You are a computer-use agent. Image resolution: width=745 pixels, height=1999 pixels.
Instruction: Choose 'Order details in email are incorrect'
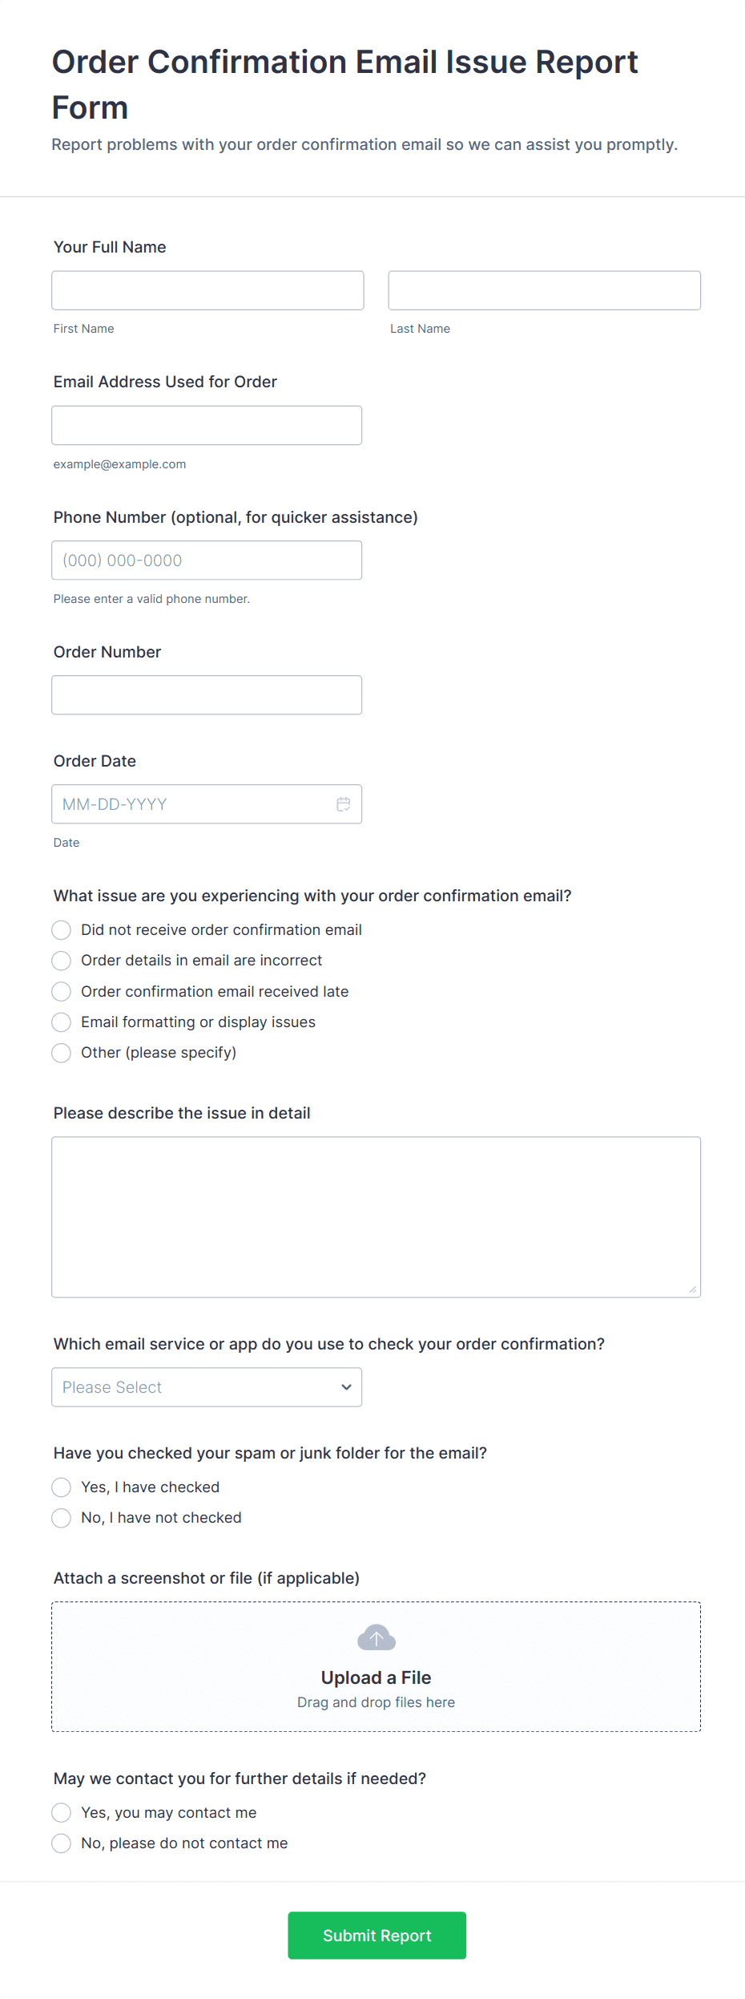coord(62,961)
